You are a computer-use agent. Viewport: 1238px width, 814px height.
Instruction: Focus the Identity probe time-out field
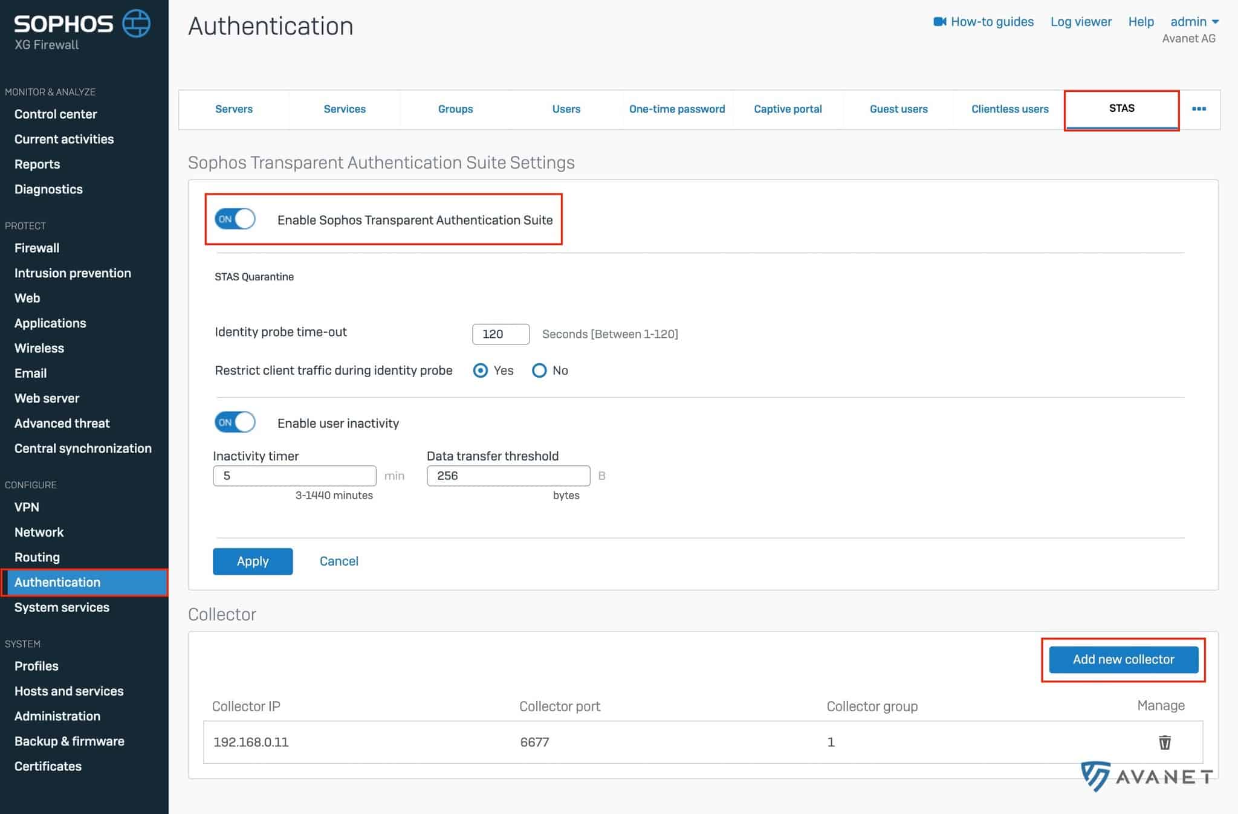click(x=501, y=334)
